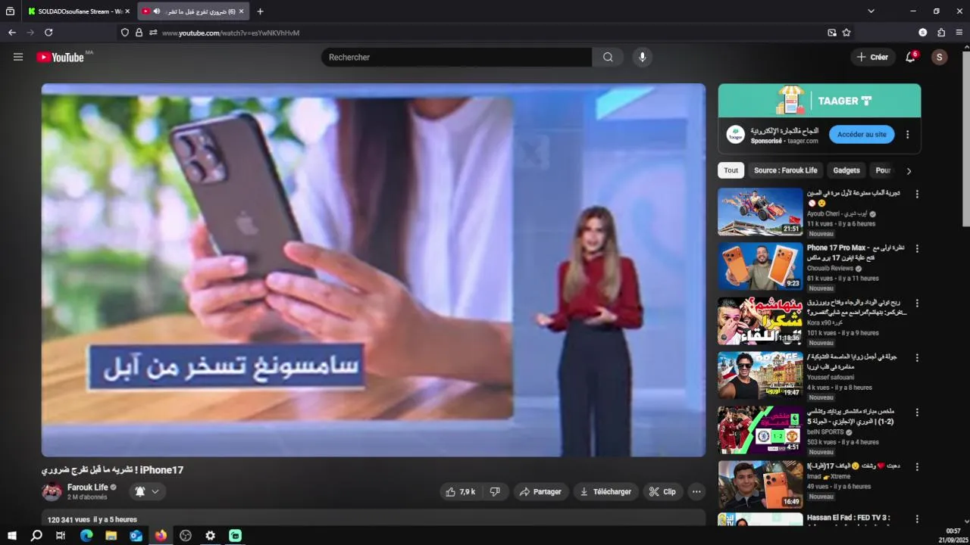Toggle subscription notification bell for Farouk Life
970x545 pixels.
147,491
